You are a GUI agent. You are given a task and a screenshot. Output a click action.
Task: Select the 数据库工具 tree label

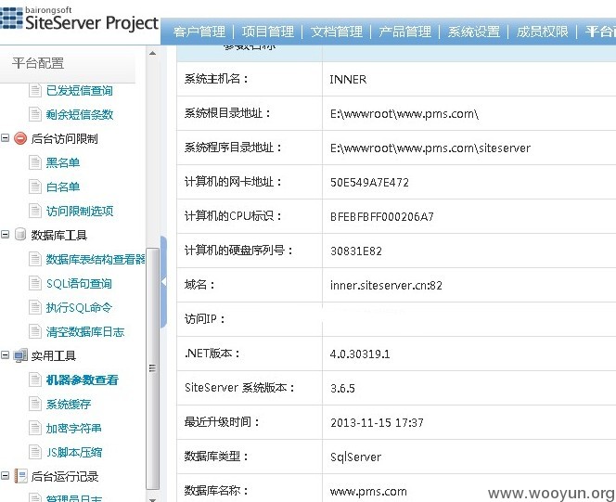point(59,236)
